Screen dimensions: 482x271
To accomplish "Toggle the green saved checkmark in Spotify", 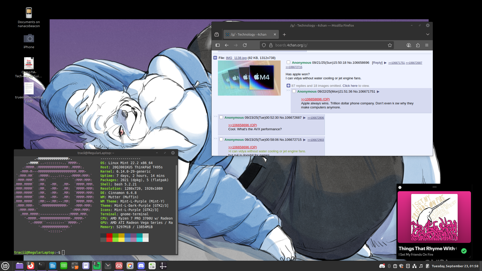I will point(464,251).
